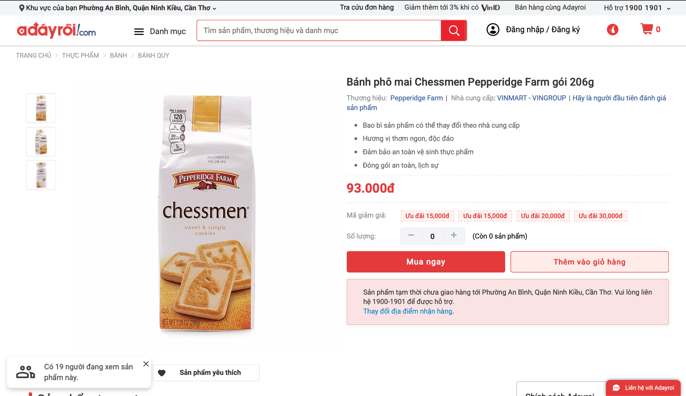Go to TRANG CHỦ from the breadcrumb
Image resolution: width=686 pixels, height=396 pixels.
coord(33,55)
